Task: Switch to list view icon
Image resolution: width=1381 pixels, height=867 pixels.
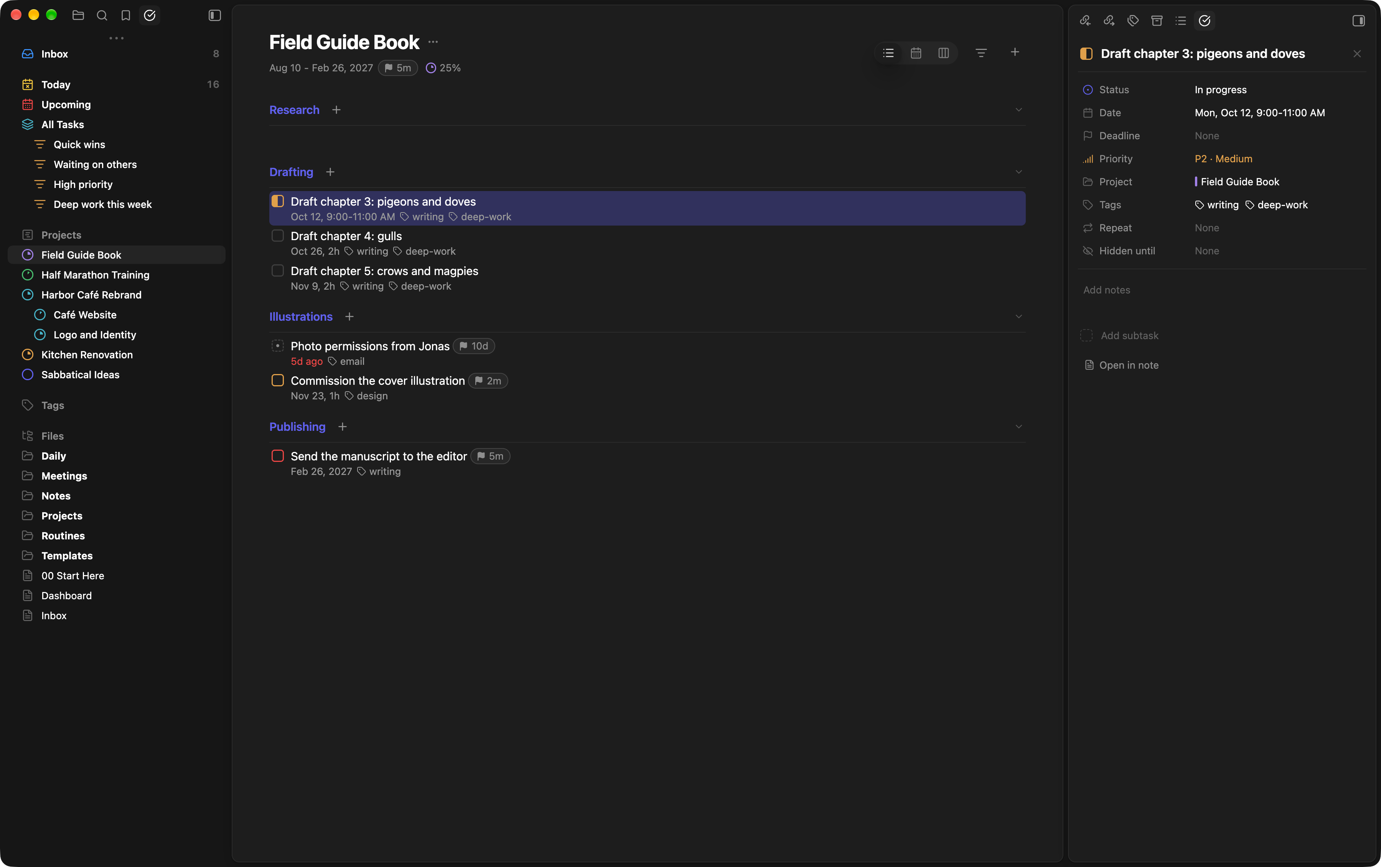Action: tap(888, 53)
